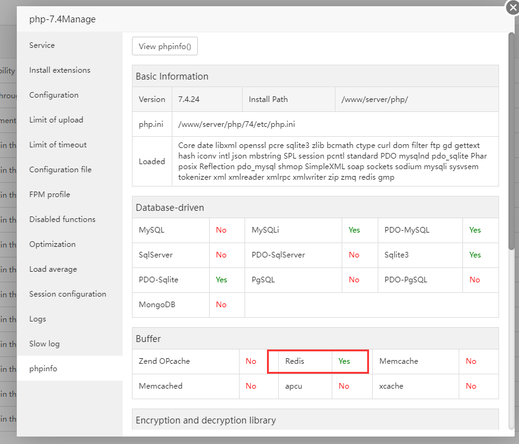
Task: Open the Disabled functions tab
Action: (x=62, y=220)
